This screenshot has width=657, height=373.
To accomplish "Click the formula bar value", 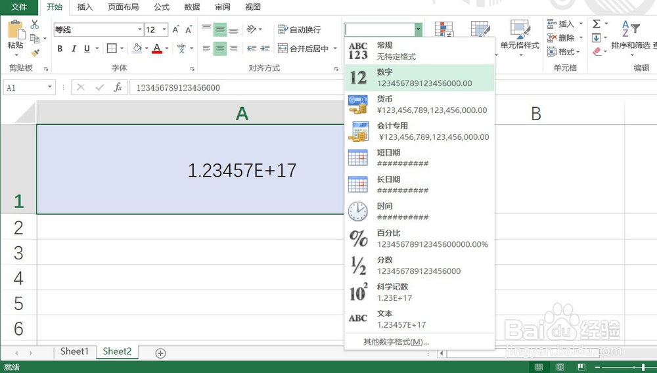I will [x=178, y=87].
